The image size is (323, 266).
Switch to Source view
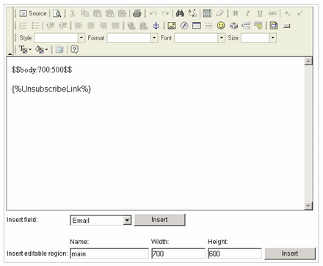(33, 13)
